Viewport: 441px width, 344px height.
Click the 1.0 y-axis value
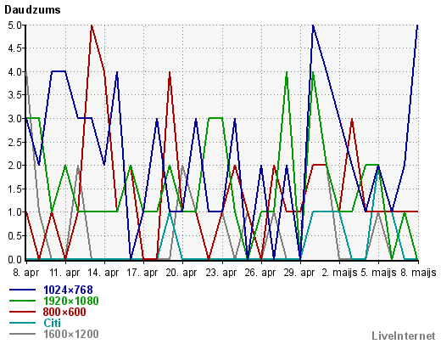tap(15, 212)
